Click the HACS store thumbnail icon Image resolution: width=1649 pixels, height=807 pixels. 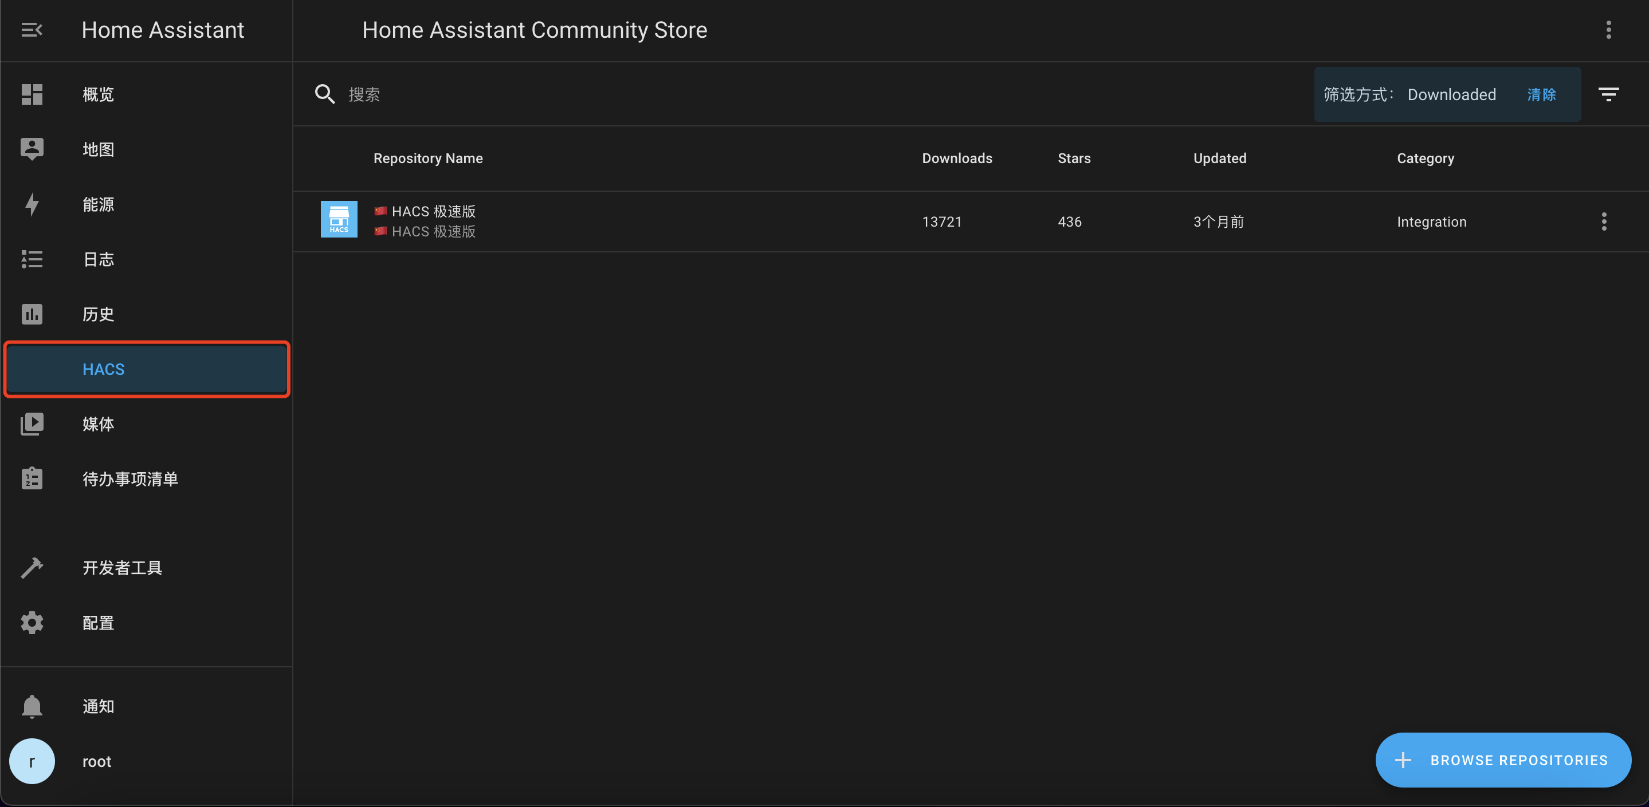click(339, 219)
